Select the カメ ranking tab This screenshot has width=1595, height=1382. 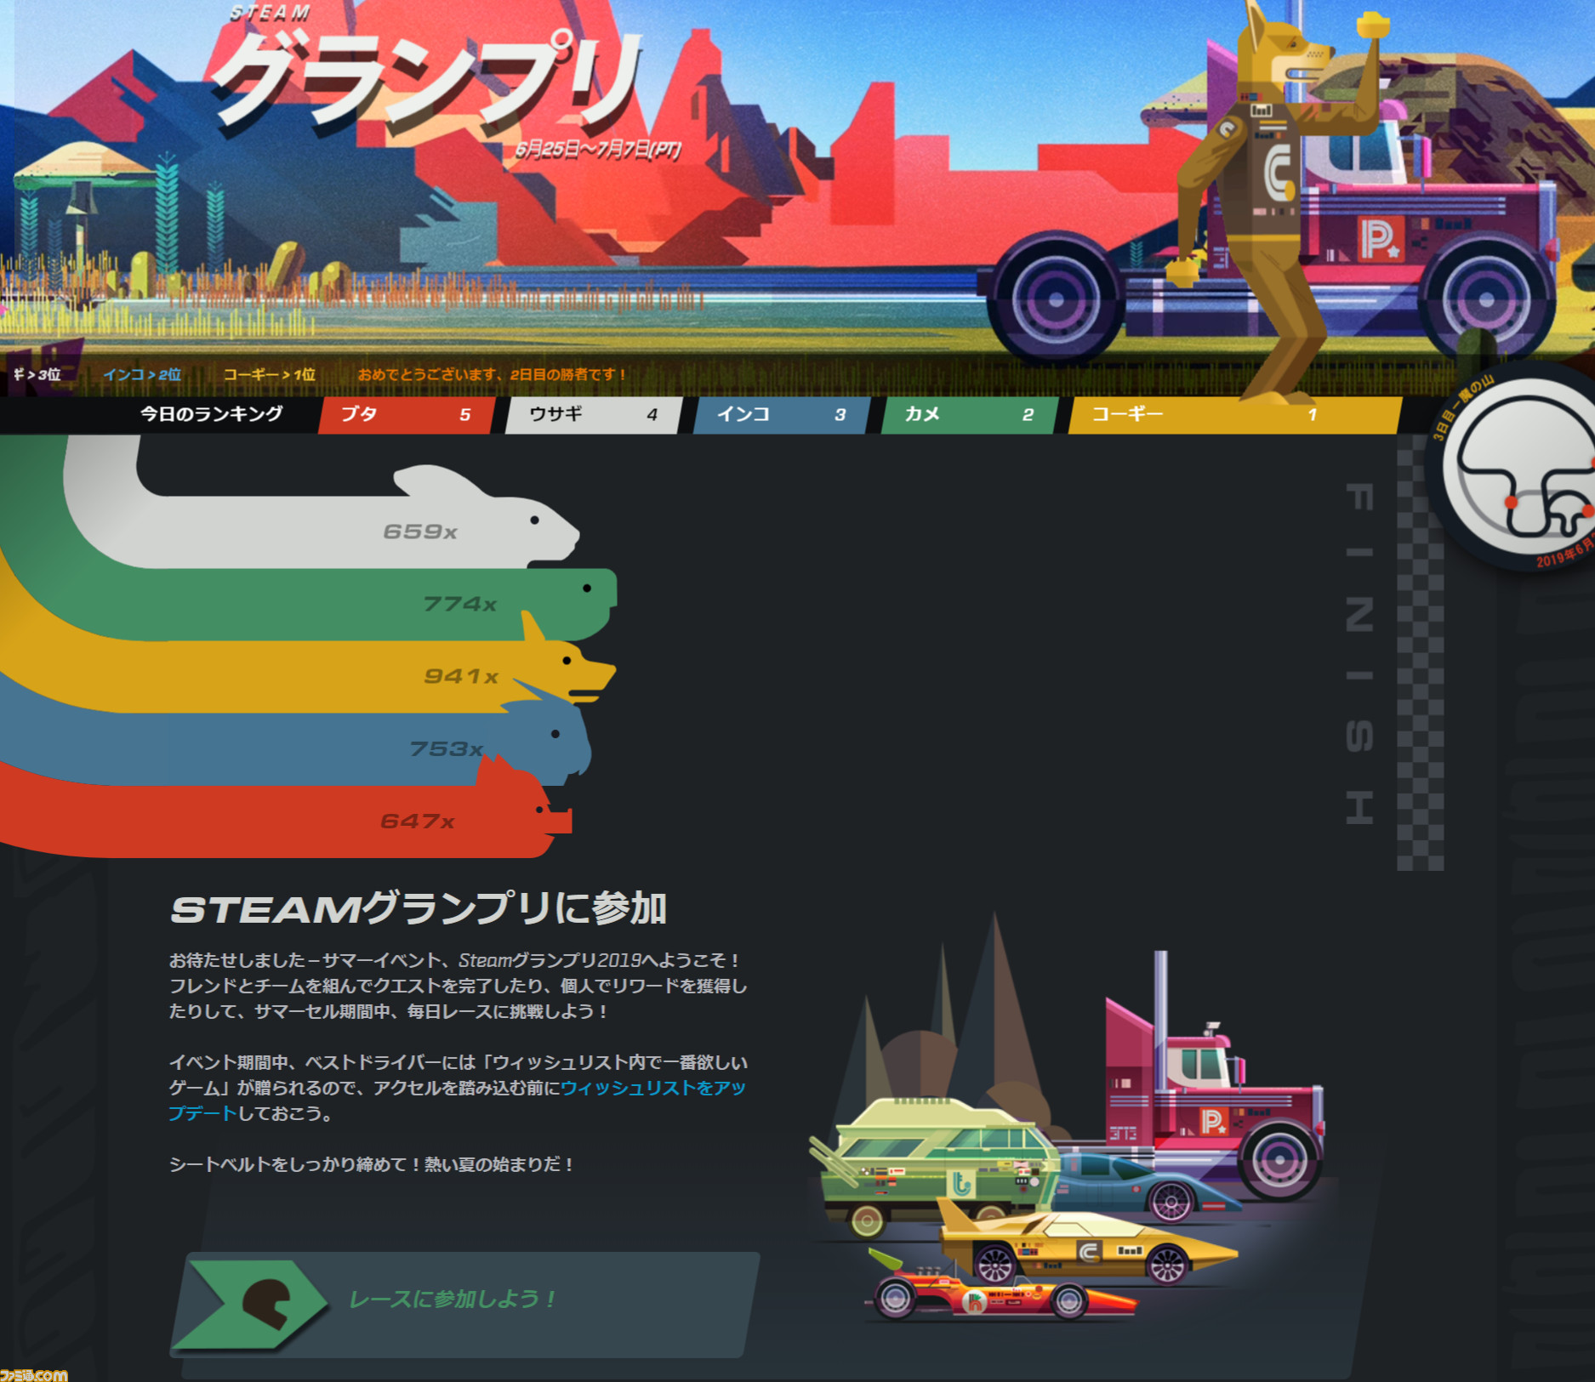[x=970, y=415]
